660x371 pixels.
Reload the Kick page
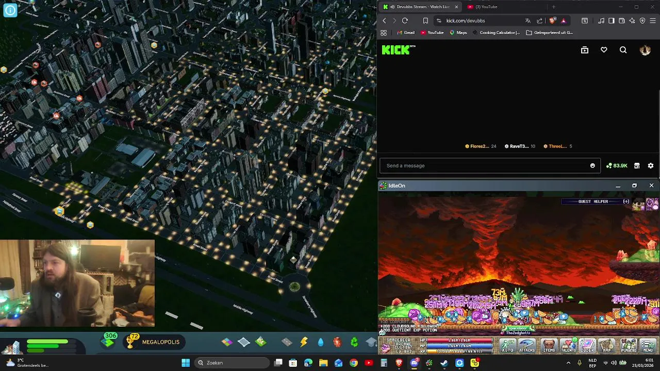[x=405, y=21]
